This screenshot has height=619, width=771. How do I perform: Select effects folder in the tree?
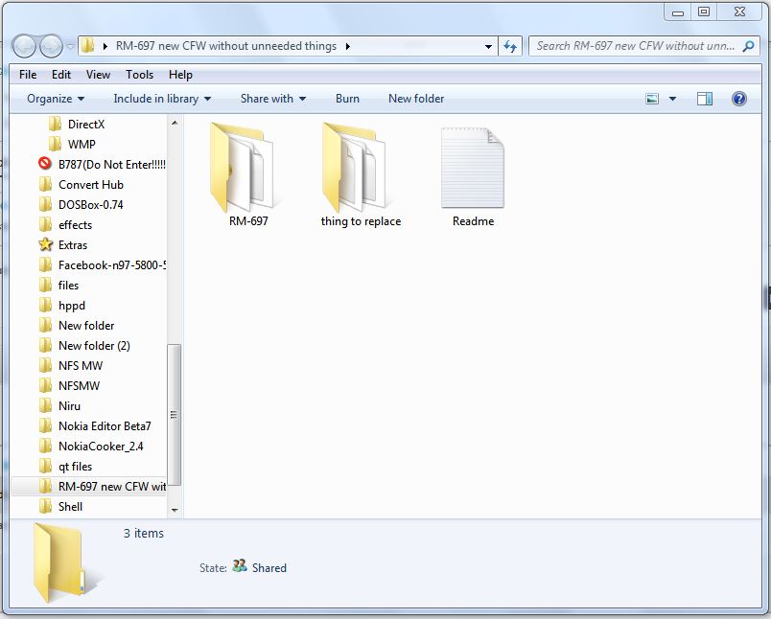(75, 224)
